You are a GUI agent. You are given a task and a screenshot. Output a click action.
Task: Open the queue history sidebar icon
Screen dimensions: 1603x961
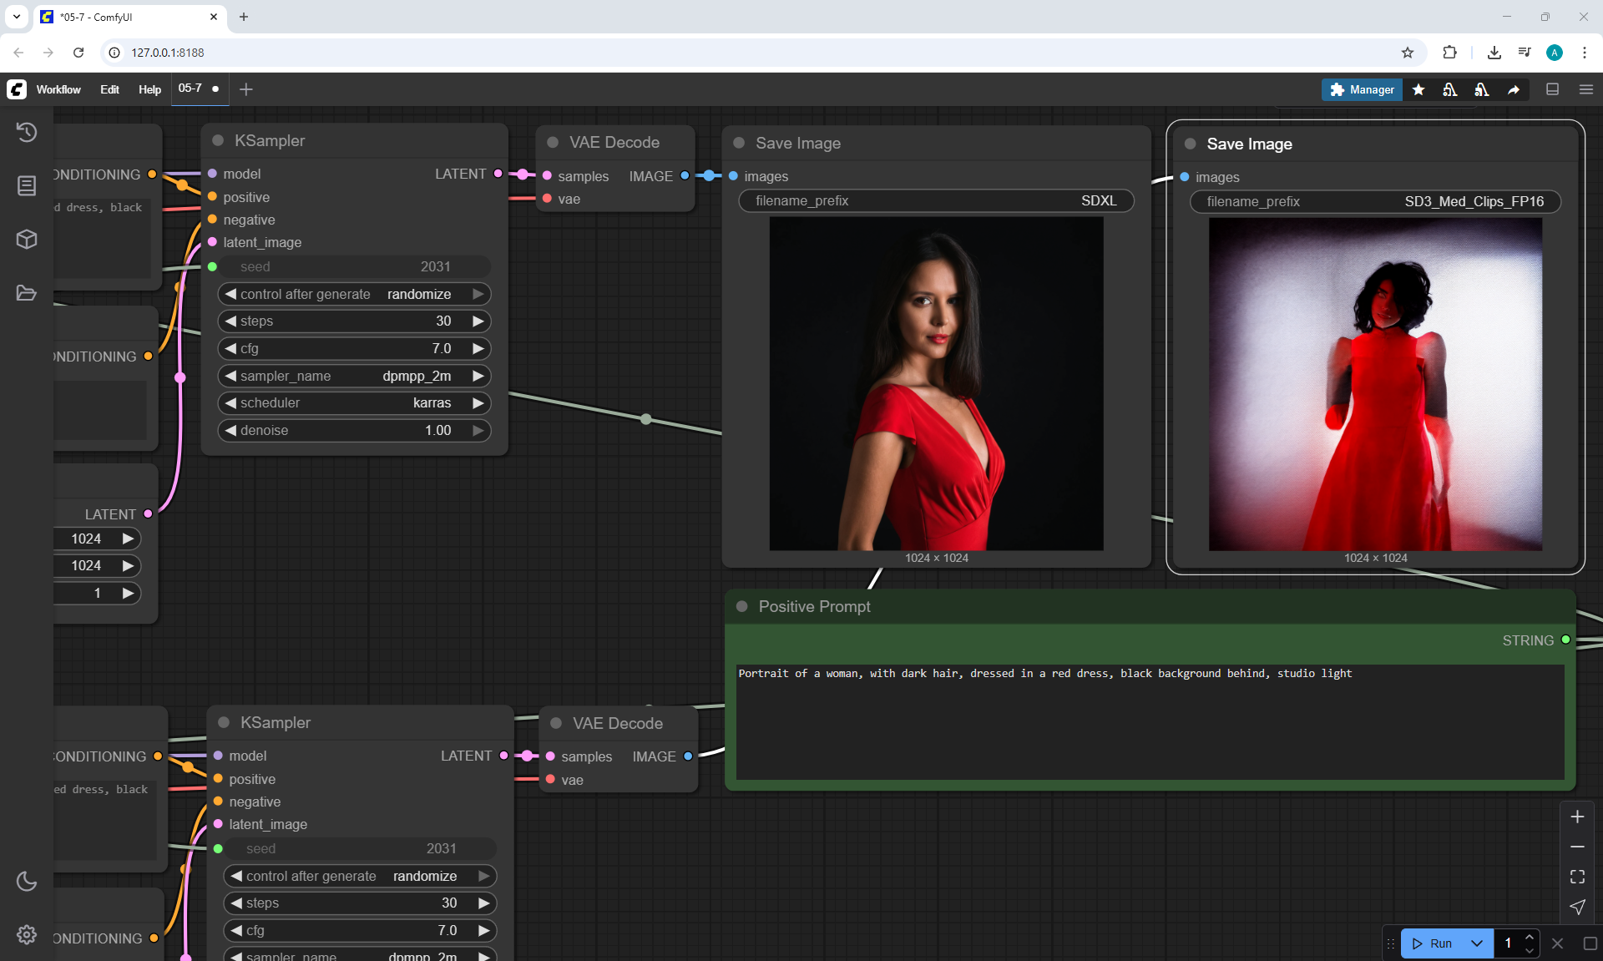pyautogui.click(x=27, y=132)
